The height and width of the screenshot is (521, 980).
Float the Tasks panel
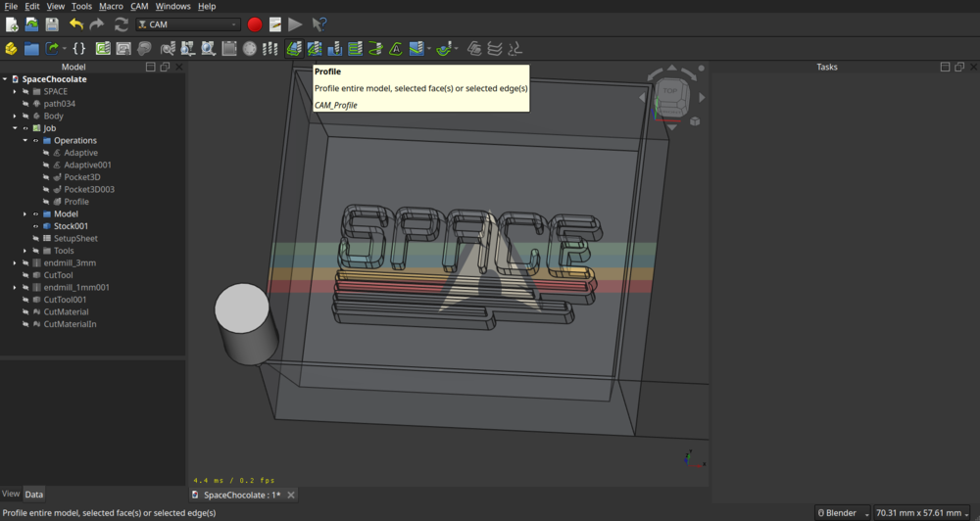[959, 67]
